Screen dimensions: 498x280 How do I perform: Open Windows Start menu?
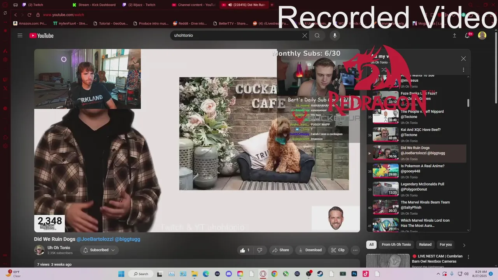click(x=121, y=274)
